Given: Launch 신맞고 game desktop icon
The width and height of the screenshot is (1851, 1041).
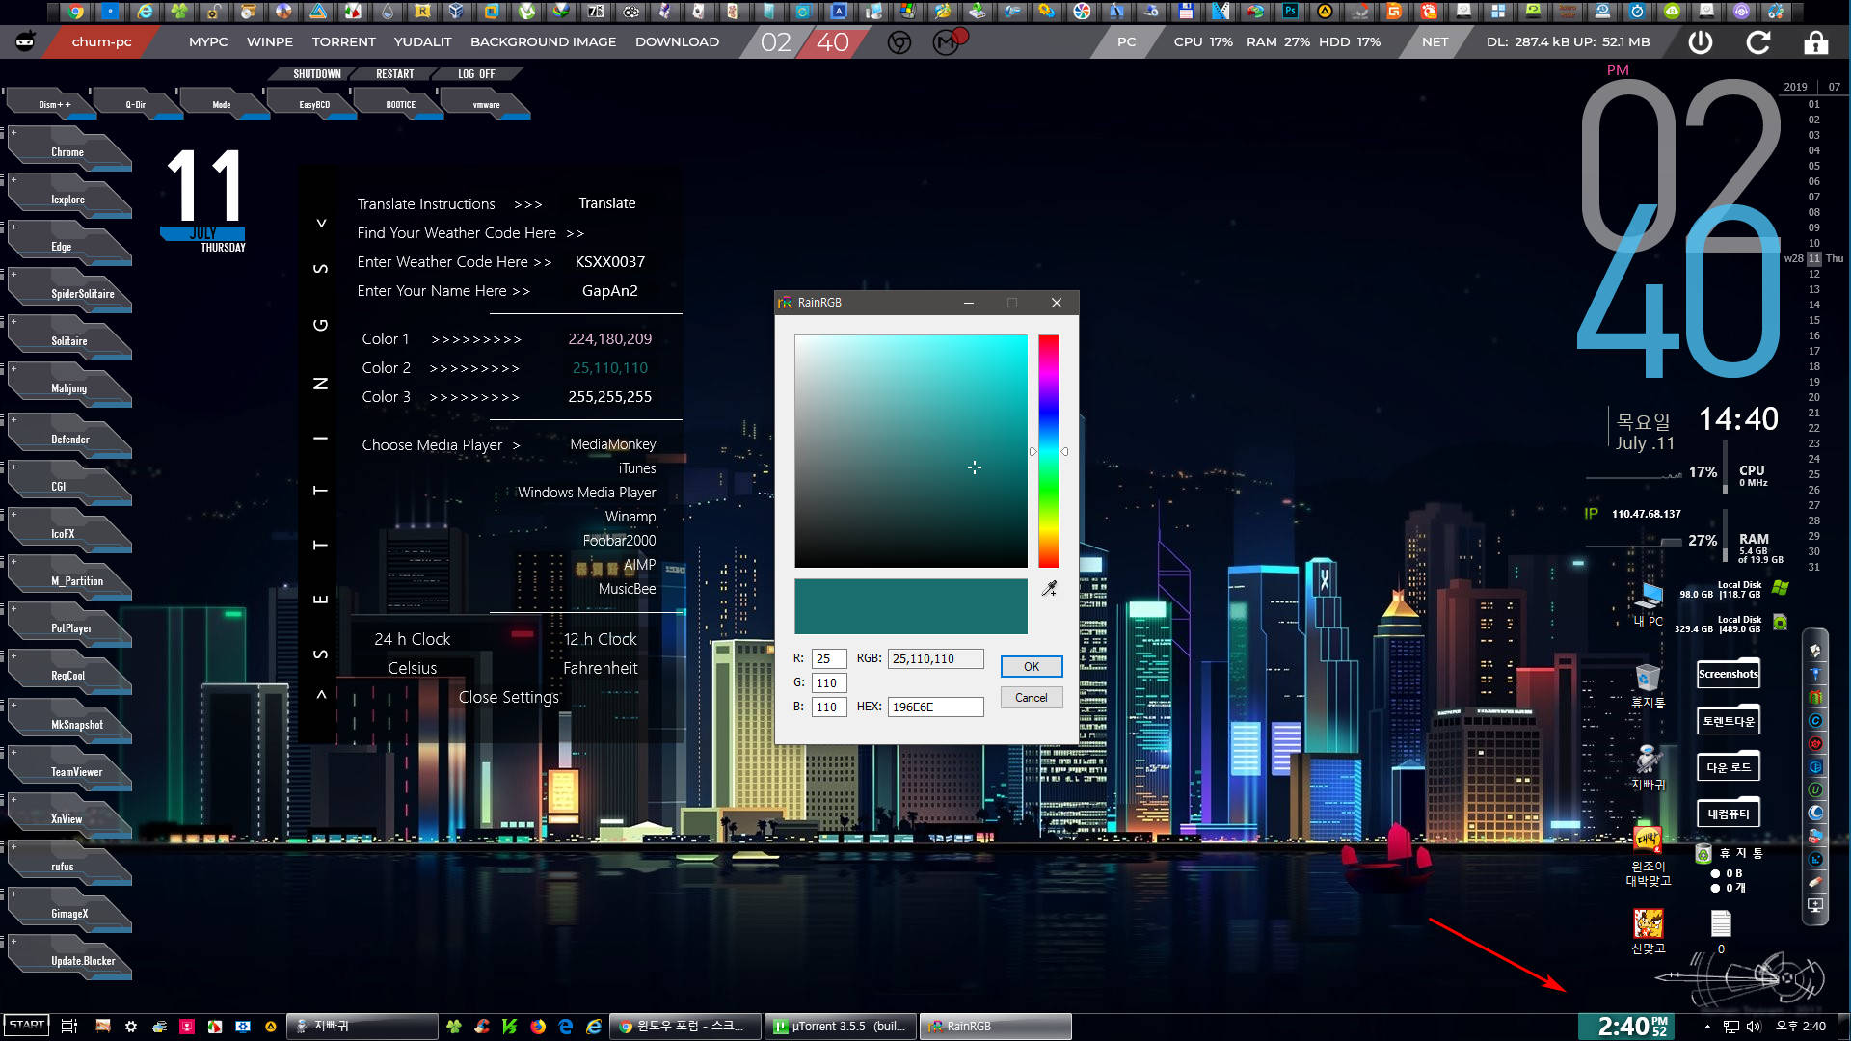Looking at the screenshot, I should tap(1648, 931).
